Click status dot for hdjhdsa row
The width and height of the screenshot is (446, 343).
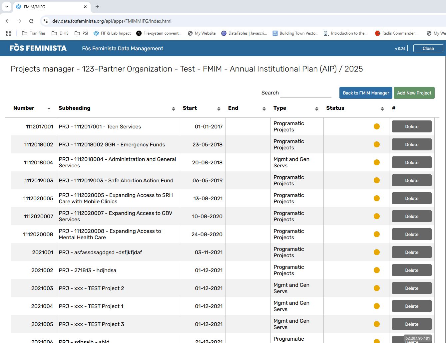(377, 270)
